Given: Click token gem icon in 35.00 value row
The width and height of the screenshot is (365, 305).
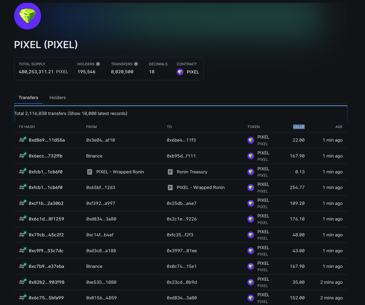Looking at the screenshot, I should [251, 282].
